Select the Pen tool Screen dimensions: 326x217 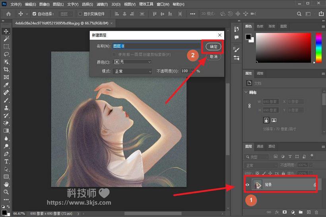coord(6,154)
